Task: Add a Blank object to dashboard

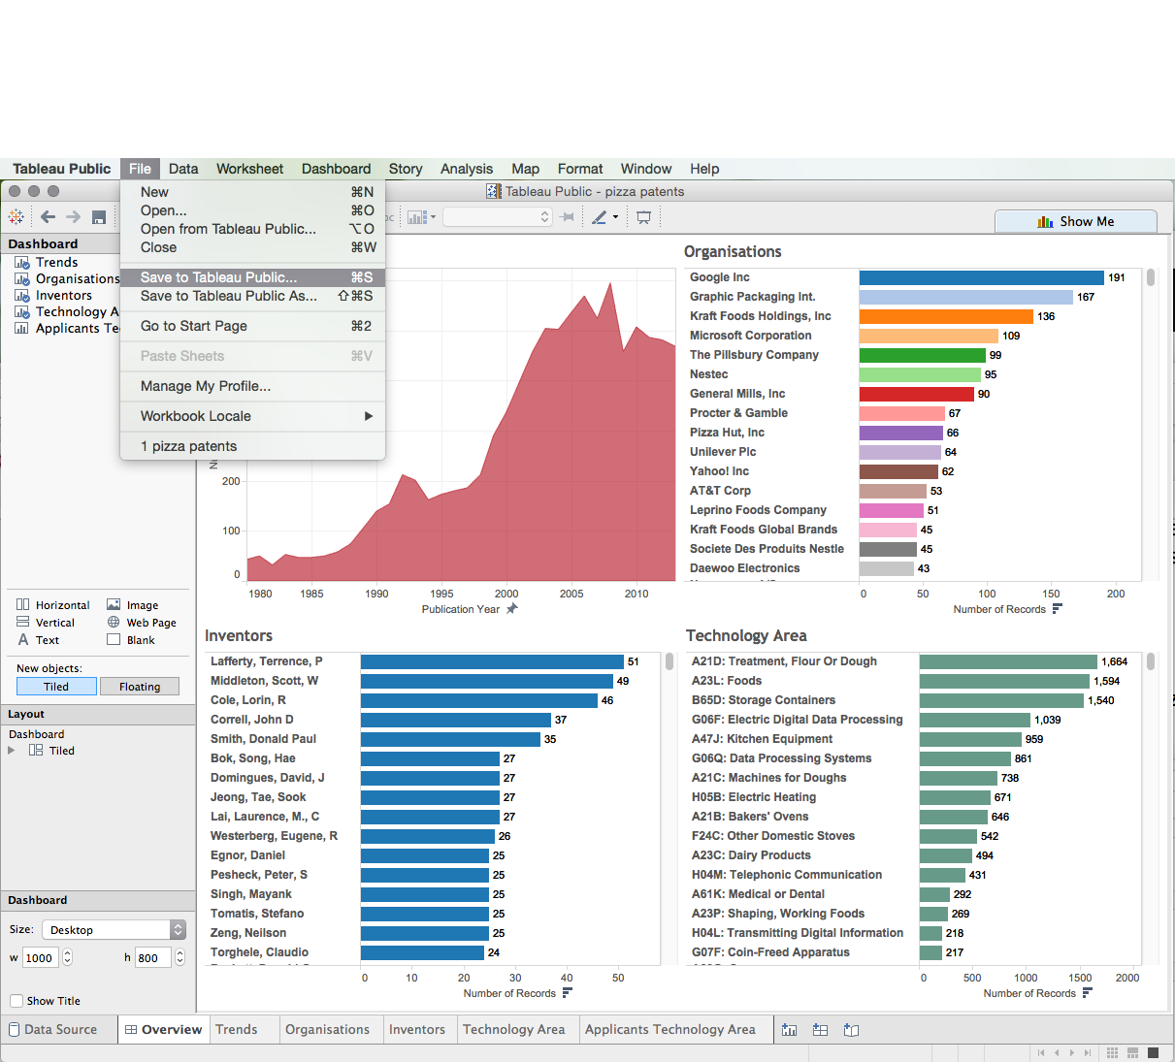Action: click(x=131, y=640)
